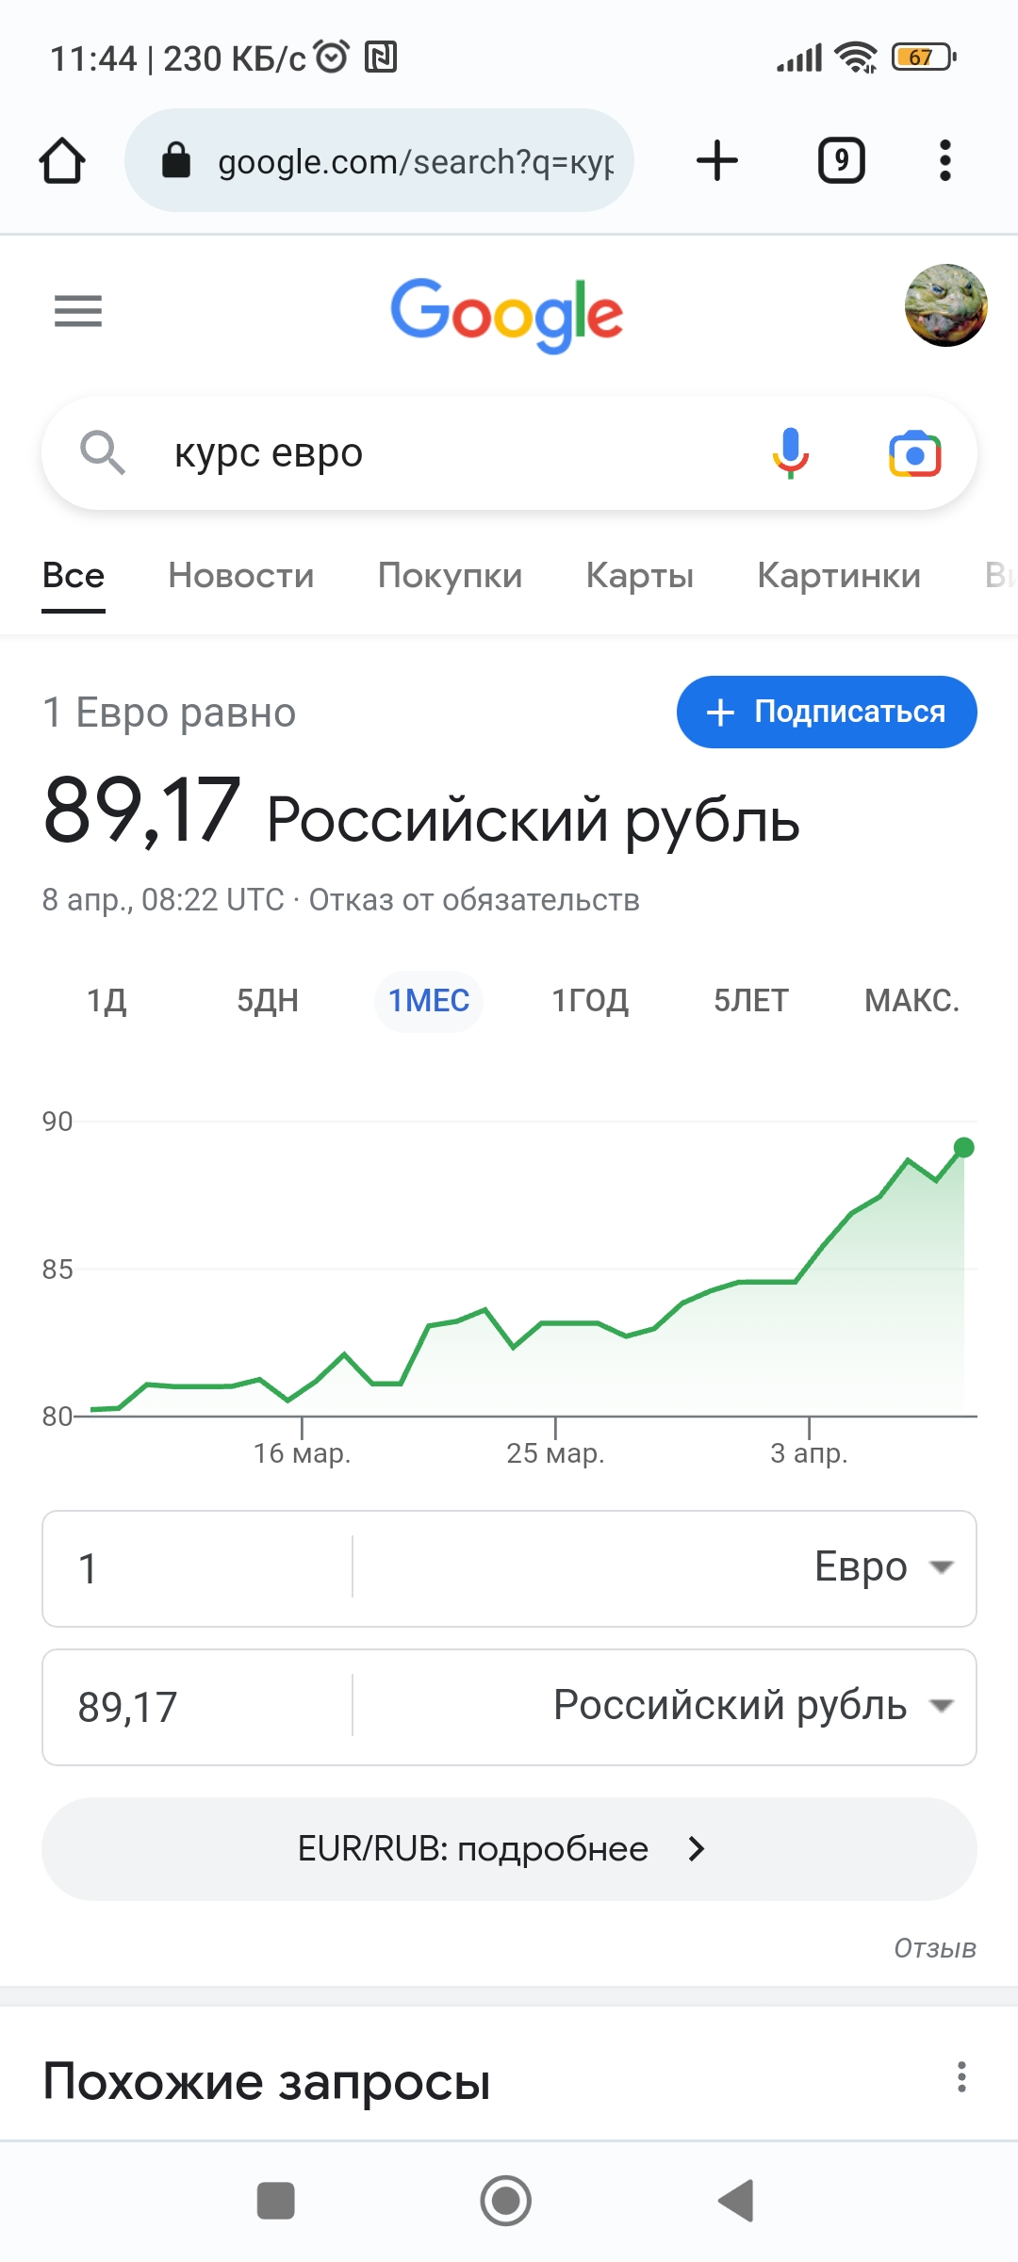Open the browser three-dot menu

(944, 160)
